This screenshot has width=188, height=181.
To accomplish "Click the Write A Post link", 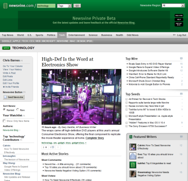I will pyautogui.click(x=9, y=73).
